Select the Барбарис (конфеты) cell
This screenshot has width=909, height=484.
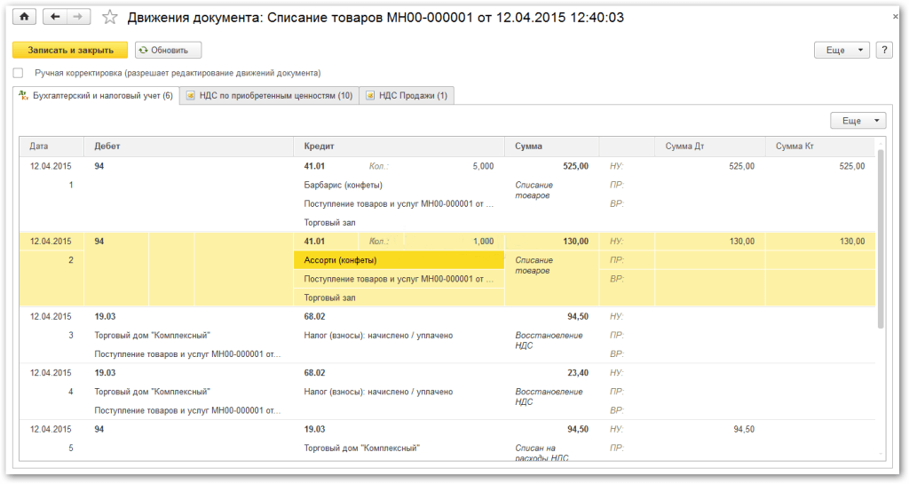click(x=344, y=185)
